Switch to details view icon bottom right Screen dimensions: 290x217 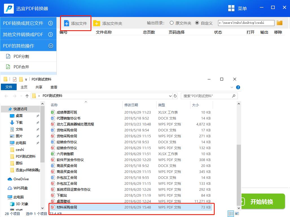(231, 214)
